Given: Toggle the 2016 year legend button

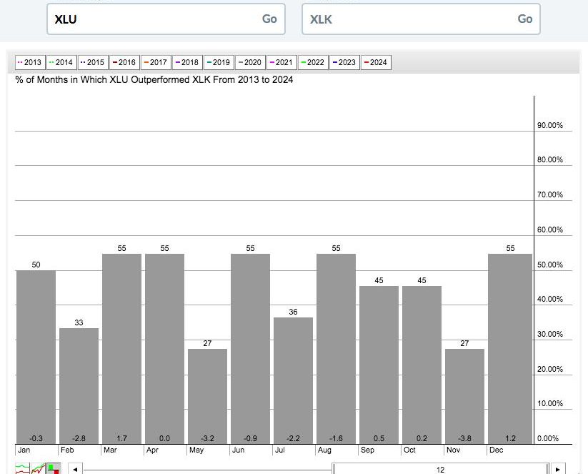Looking at the screenshot, I should [124, 62].
